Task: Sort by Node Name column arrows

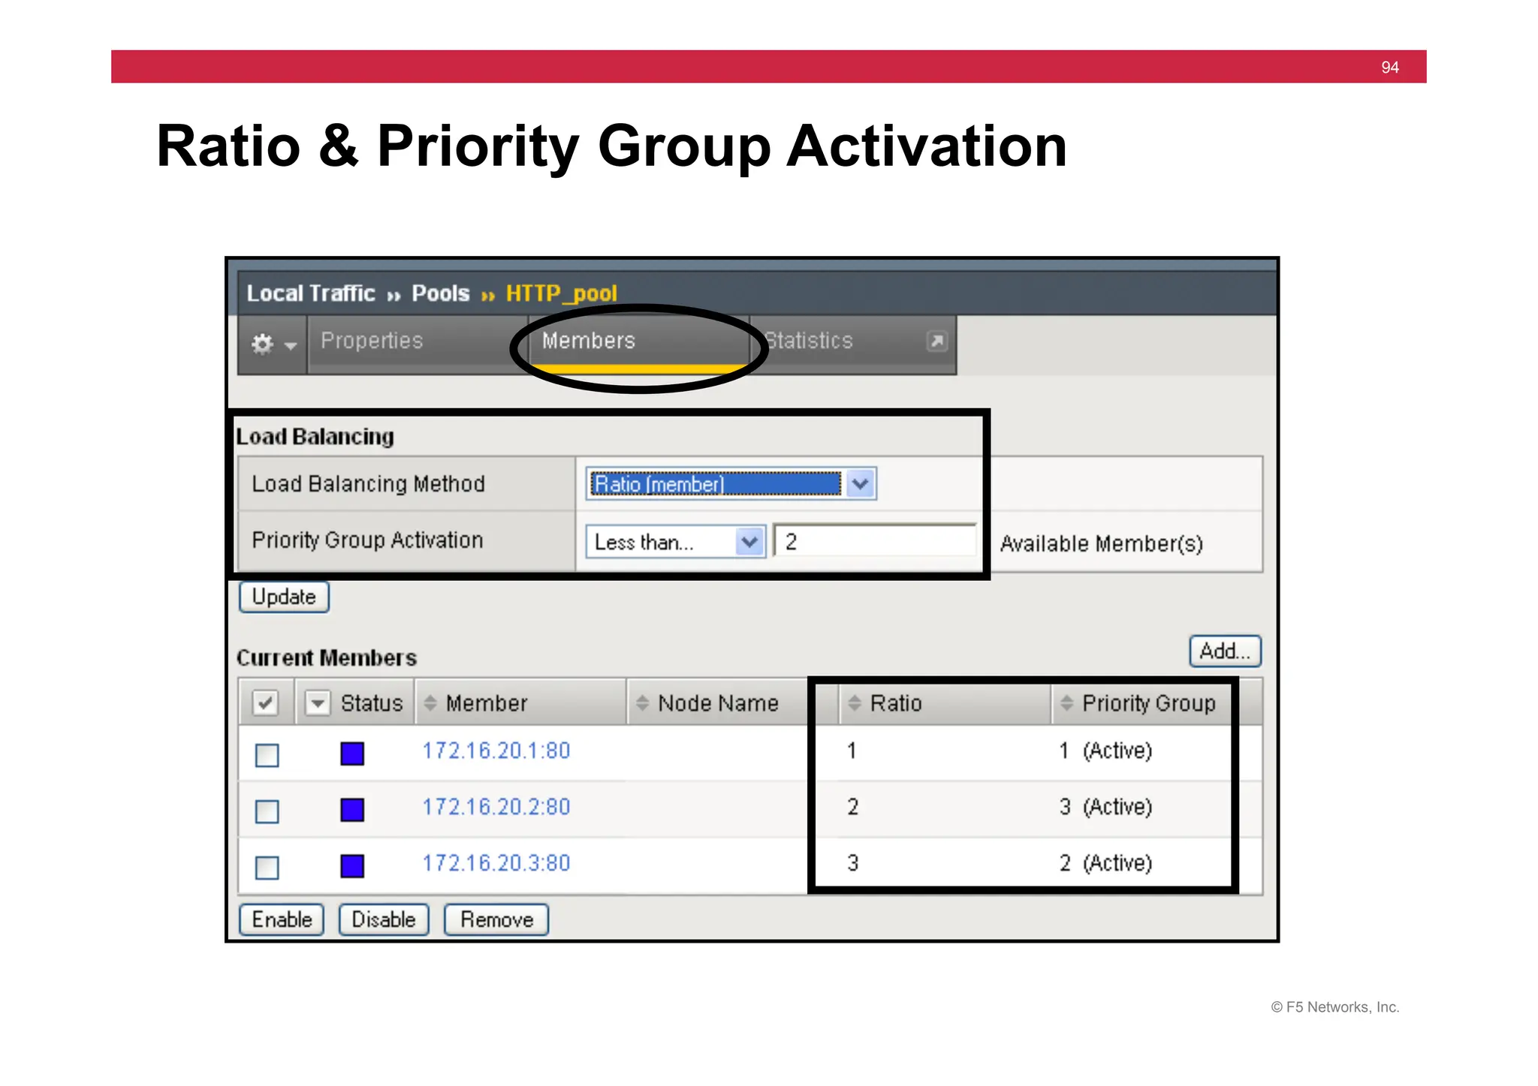Action: tap(642, 703)
